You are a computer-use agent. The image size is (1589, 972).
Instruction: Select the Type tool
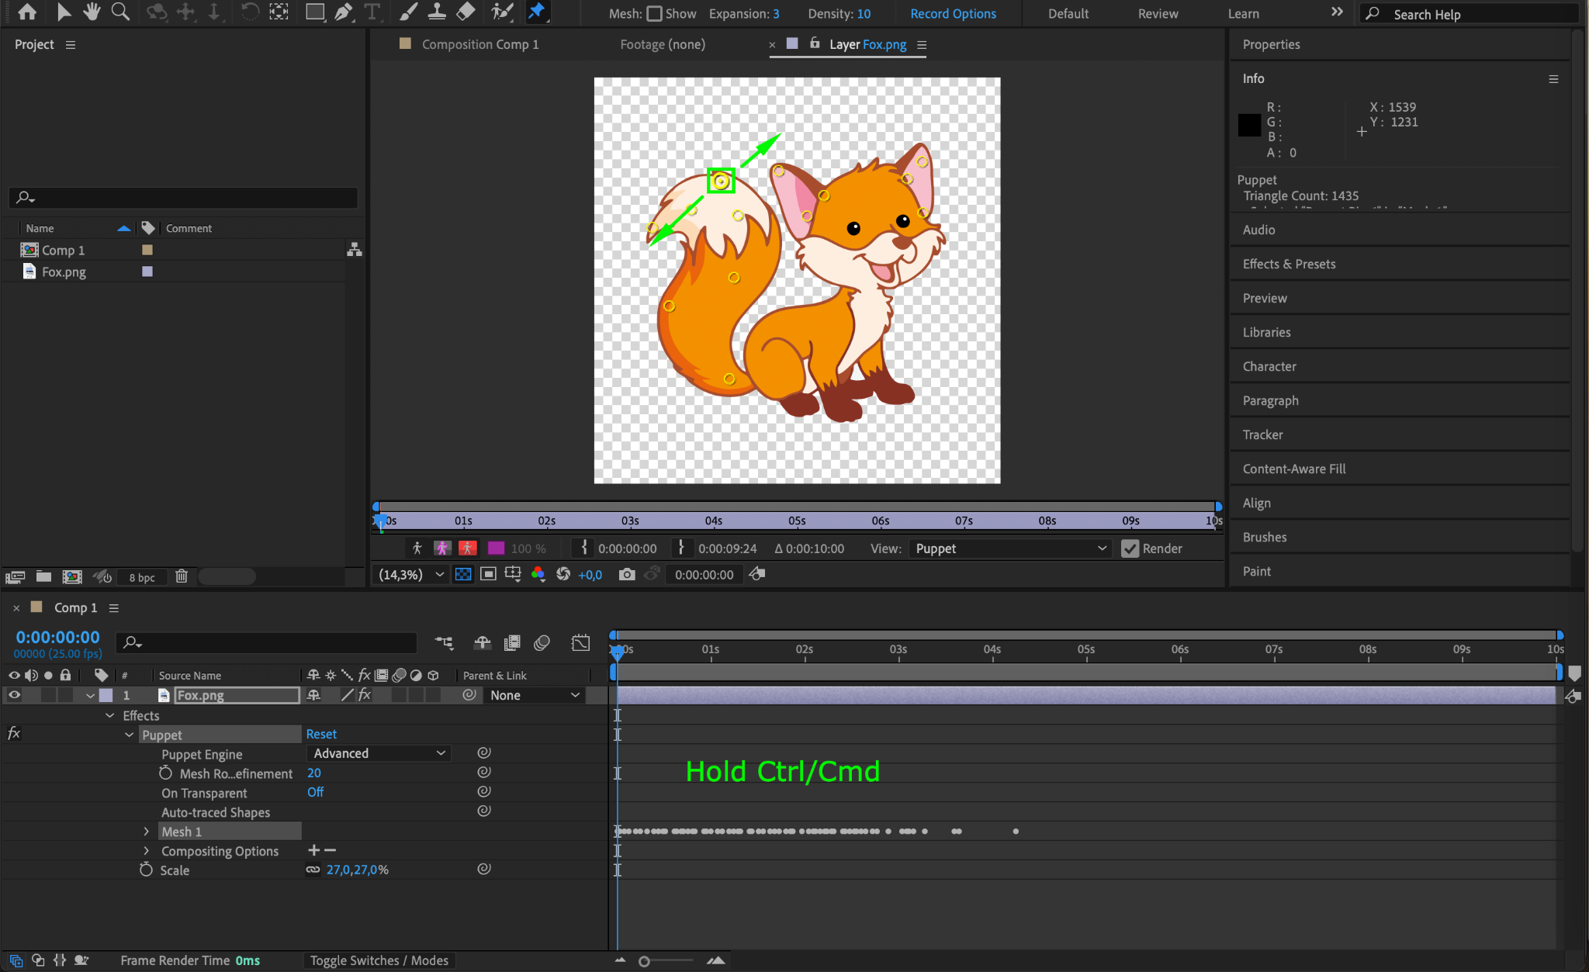372,12
